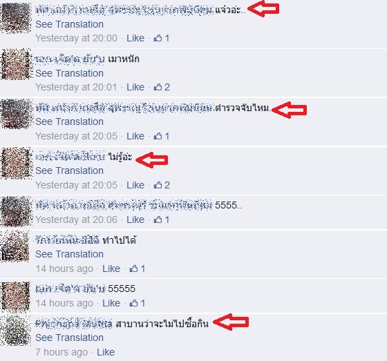Viewport: 387px width, 361px height.
Task: Click thumbs-up count icon on 20:00 comment
Action: (158, 38)
